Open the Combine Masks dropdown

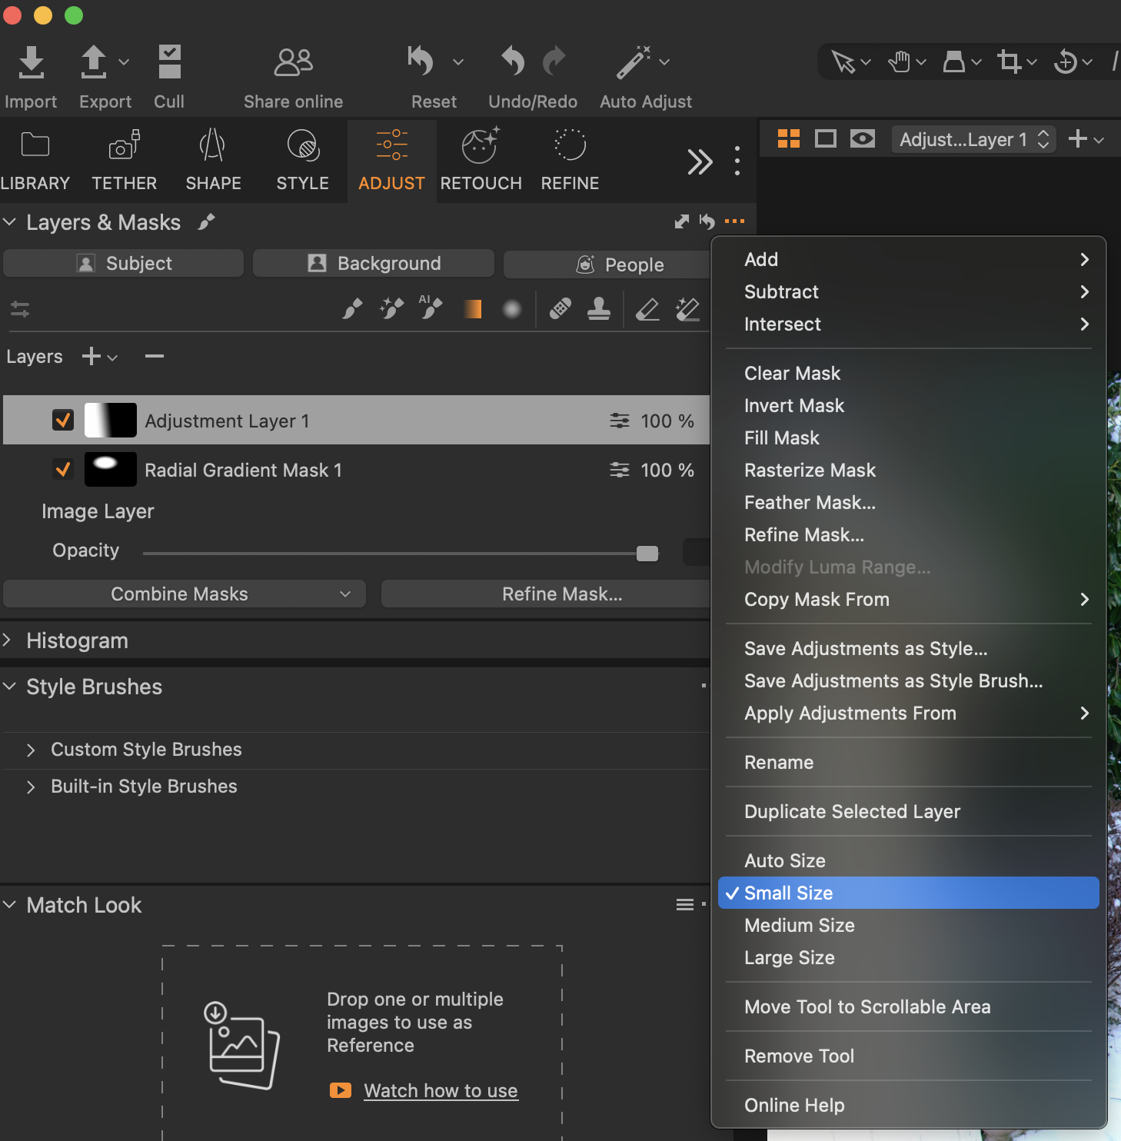click(185, 594)
